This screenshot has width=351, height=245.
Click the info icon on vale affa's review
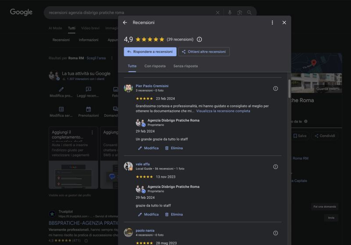pos(276,167)
